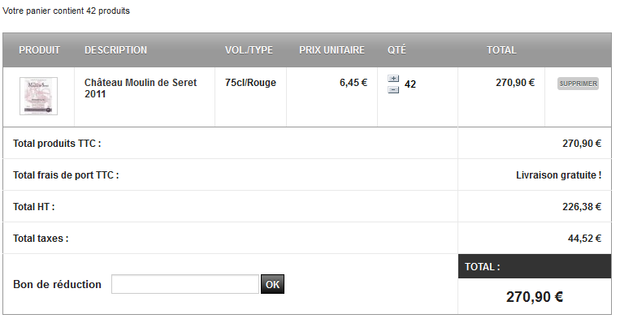
Task: Decrease quantity with the minus icon
Action: click(x=393, y=90)
